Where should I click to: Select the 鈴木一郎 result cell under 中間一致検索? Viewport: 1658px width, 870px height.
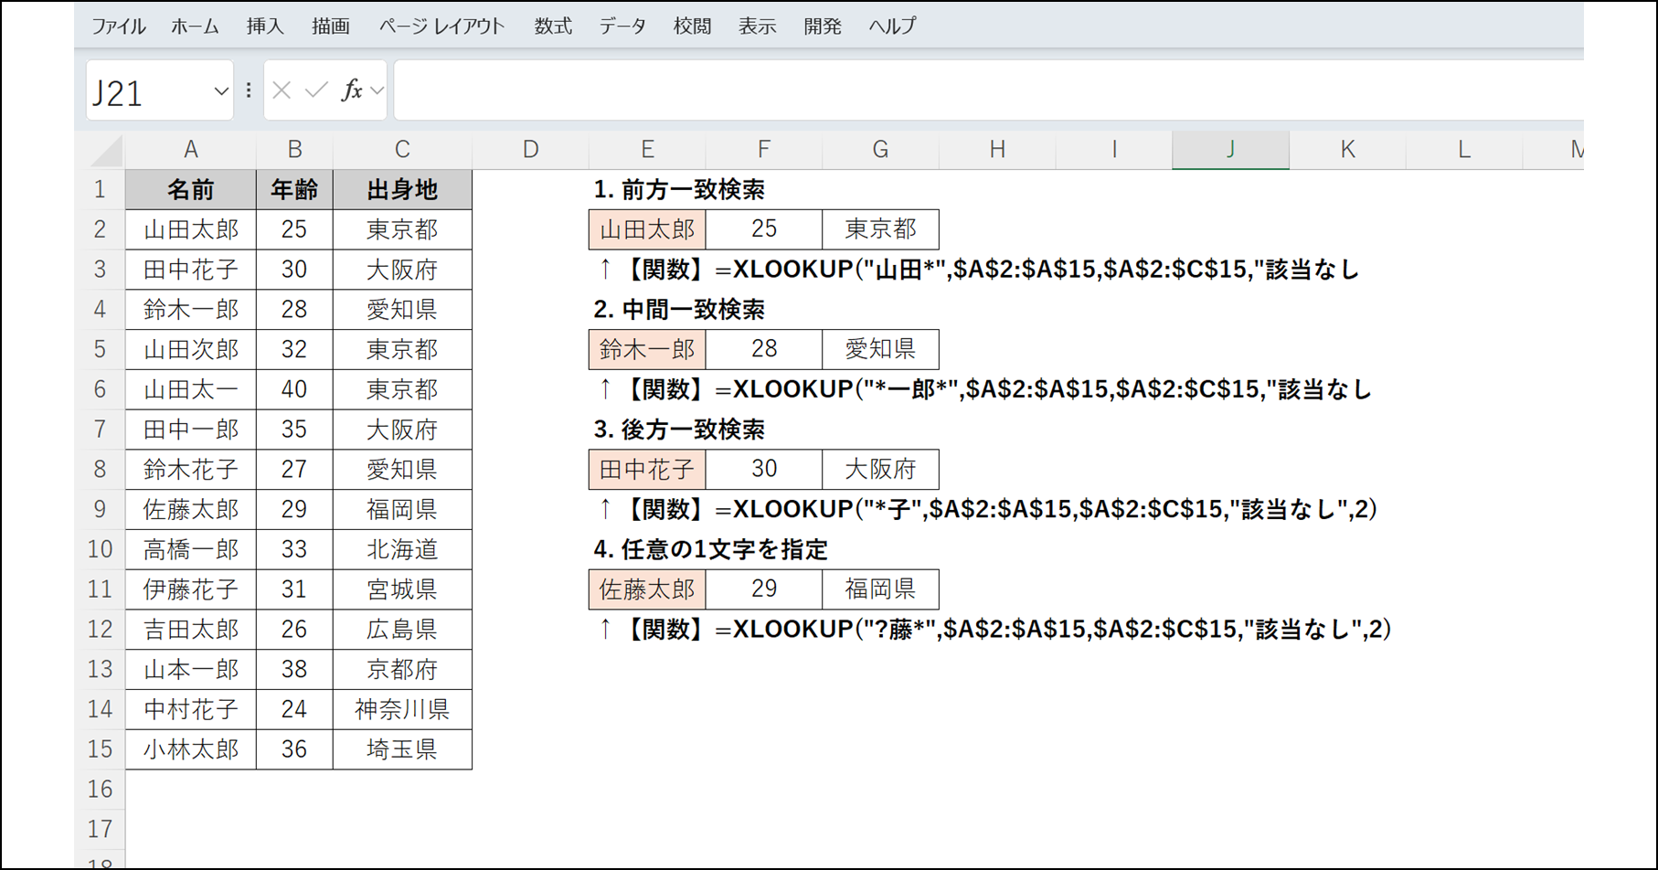click(647, 349)
